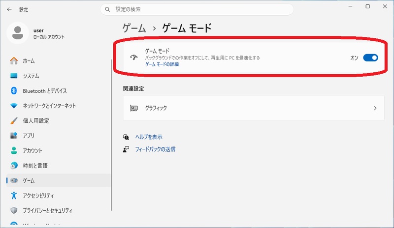This screenshot has height=228, width=394.
Task: Click the help headset icon
Action: (126, 137)
